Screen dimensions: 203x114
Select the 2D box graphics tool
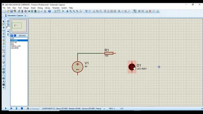(x=3, y=69)
